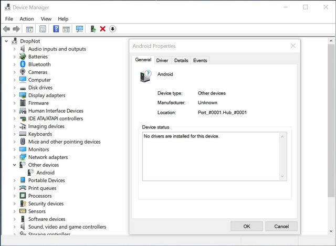Expand the Disk drives category
Screen dimensions: 336x246
[x=14, y=88]
